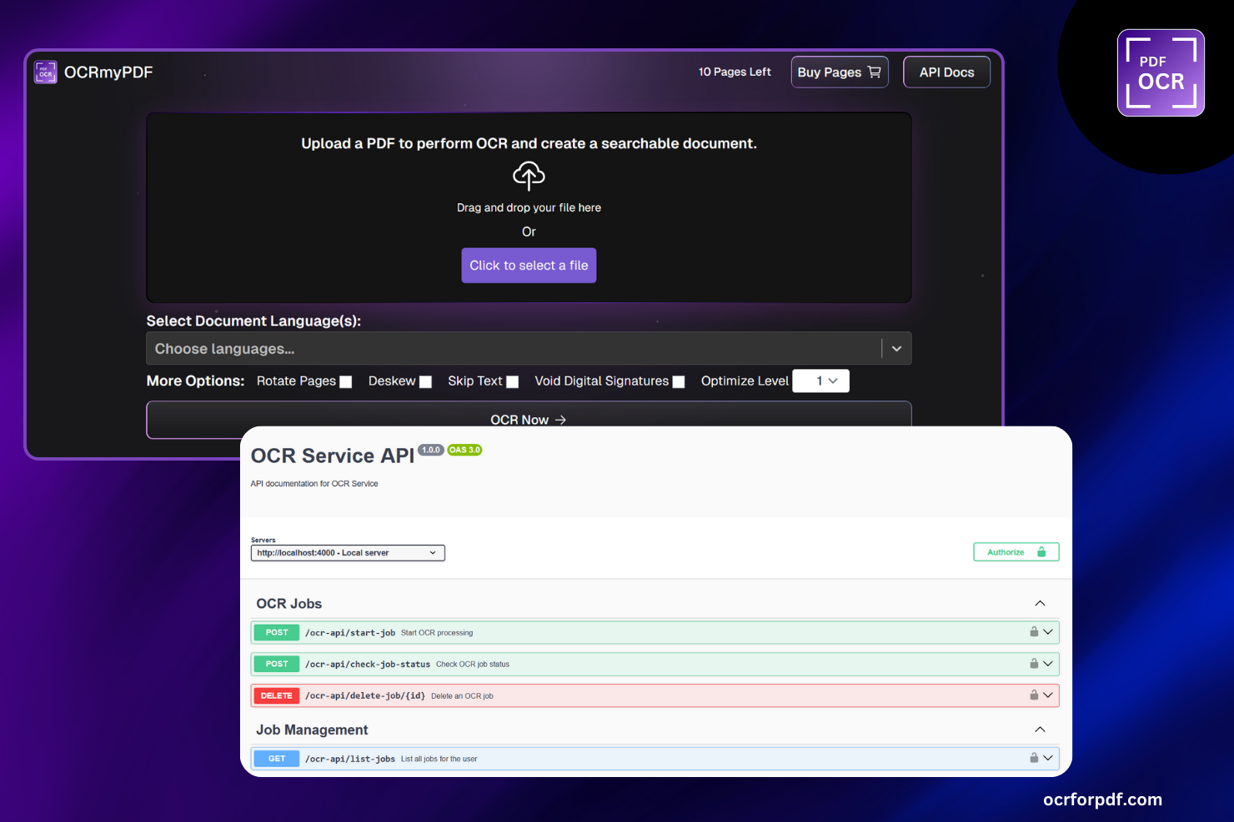Expand the list-jobs endpoint chevron
The image size is (1234, 822).
pos(1048,758)
